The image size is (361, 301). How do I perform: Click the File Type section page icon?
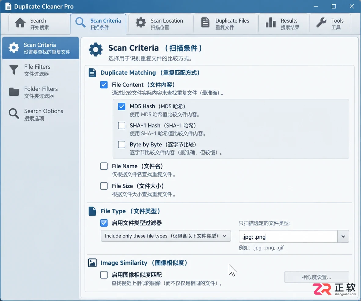(x=92, y=211)
